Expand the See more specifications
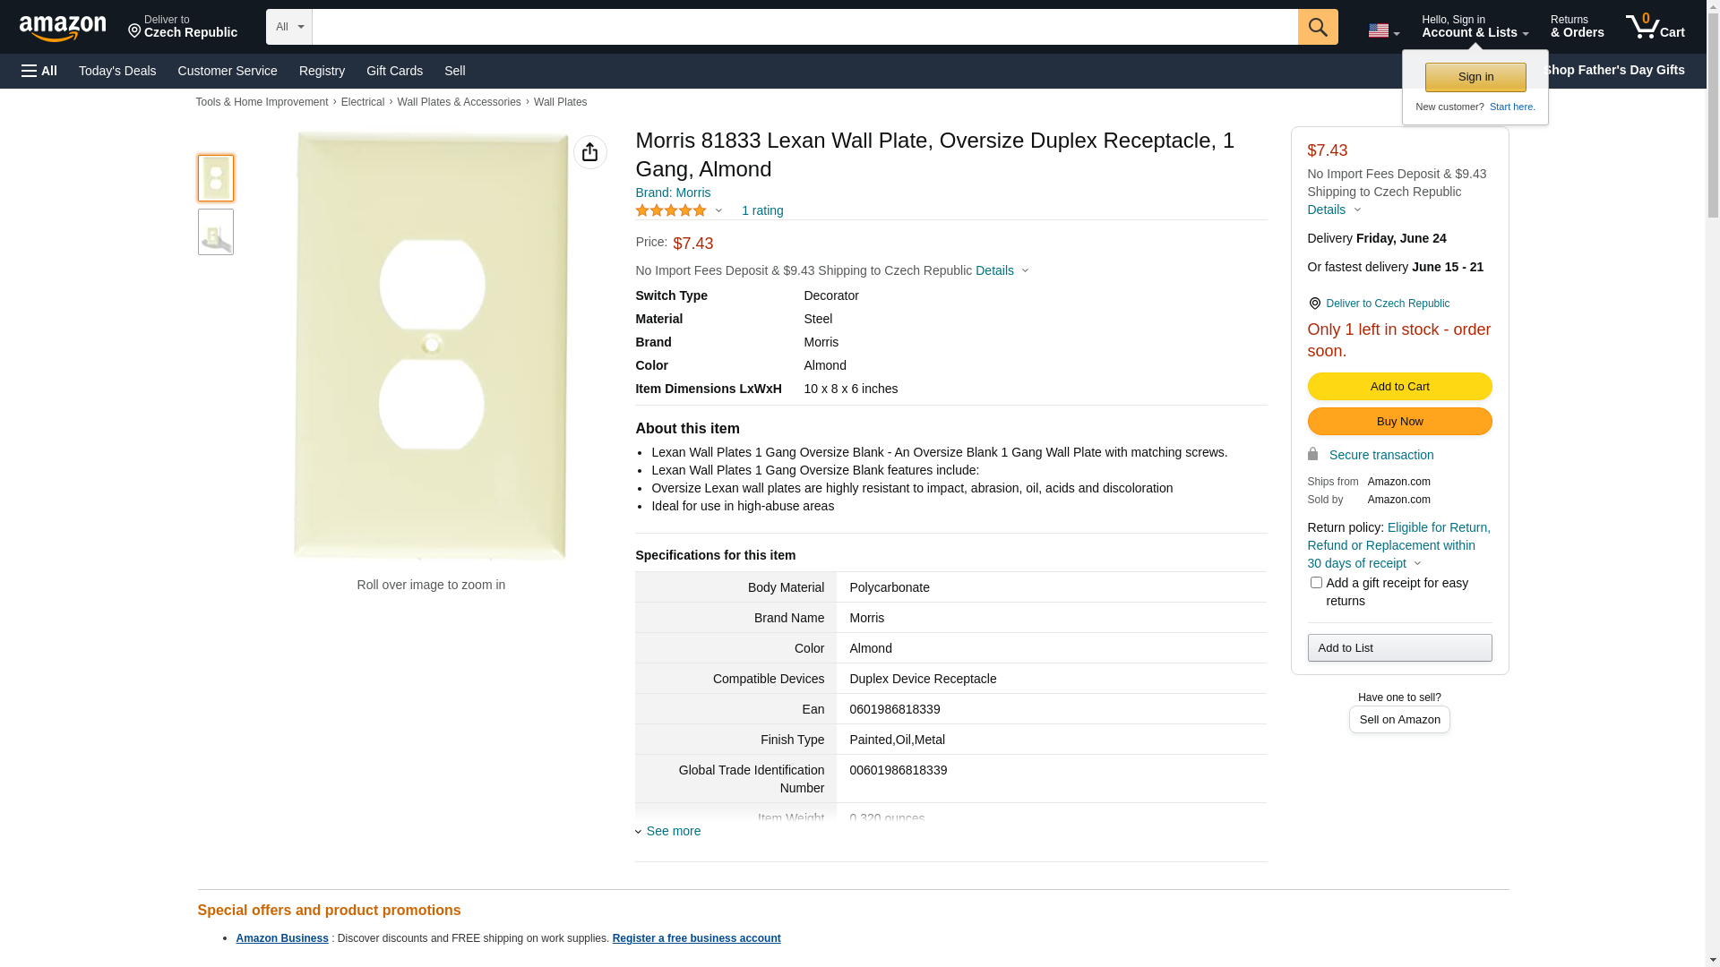 tap(673, 831)
